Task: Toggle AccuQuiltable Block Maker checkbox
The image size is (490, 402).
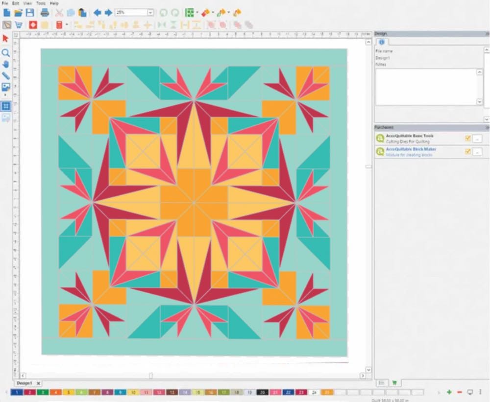Action: click(467, 152)
